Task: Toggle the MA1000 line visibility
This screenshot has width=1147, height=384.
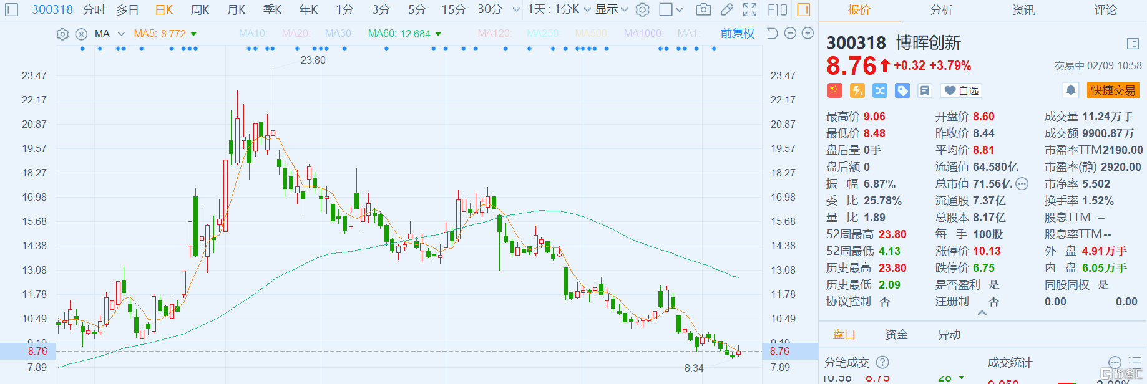Action: coord(643,34)
